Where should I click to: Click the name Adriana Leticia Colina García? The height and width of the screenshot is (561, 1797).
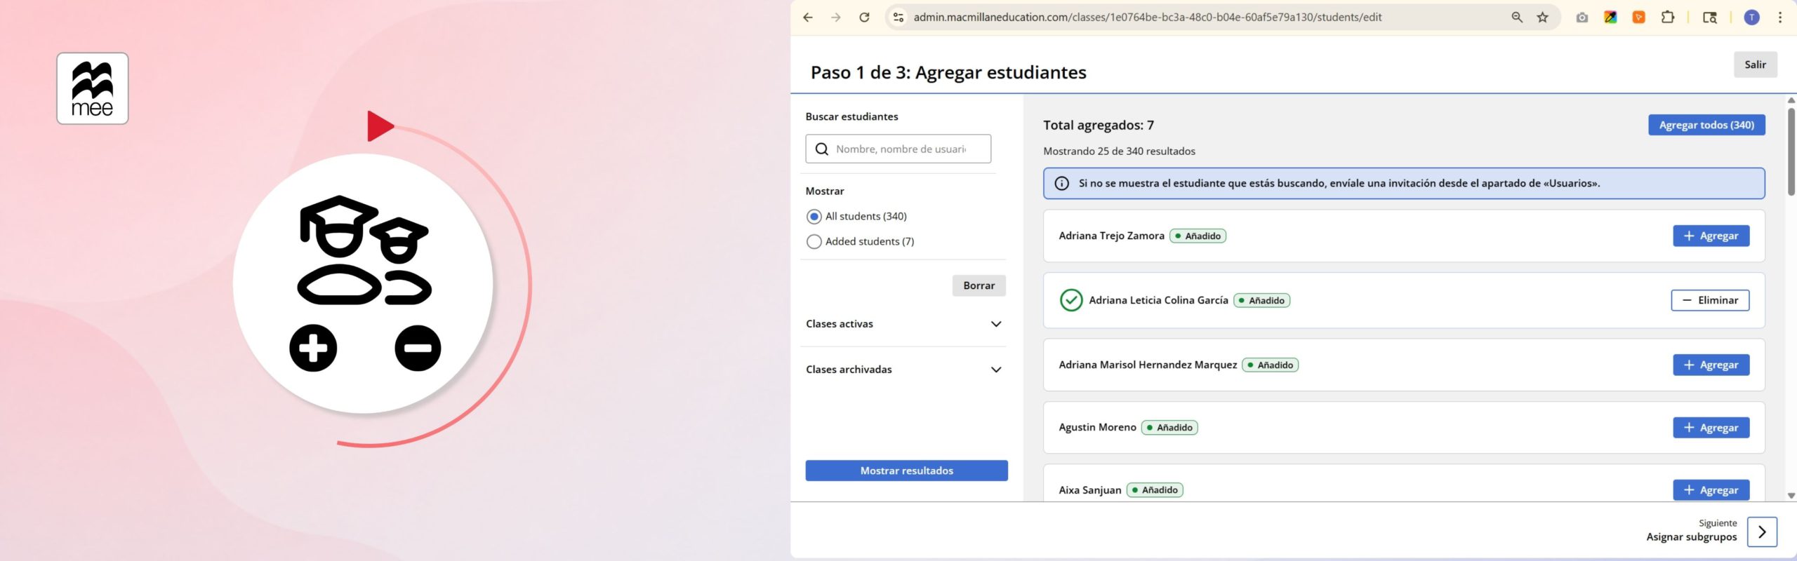tap(1158, 300)
